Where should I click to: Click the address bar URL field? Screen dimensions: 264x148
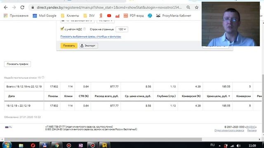point(109,7)
